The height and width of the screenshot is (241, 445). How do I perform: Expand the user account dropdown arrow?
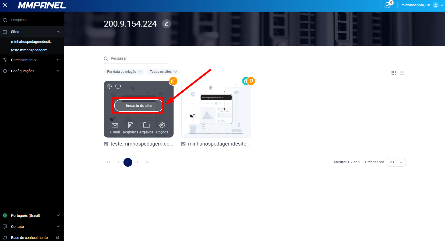coord(442,5)
